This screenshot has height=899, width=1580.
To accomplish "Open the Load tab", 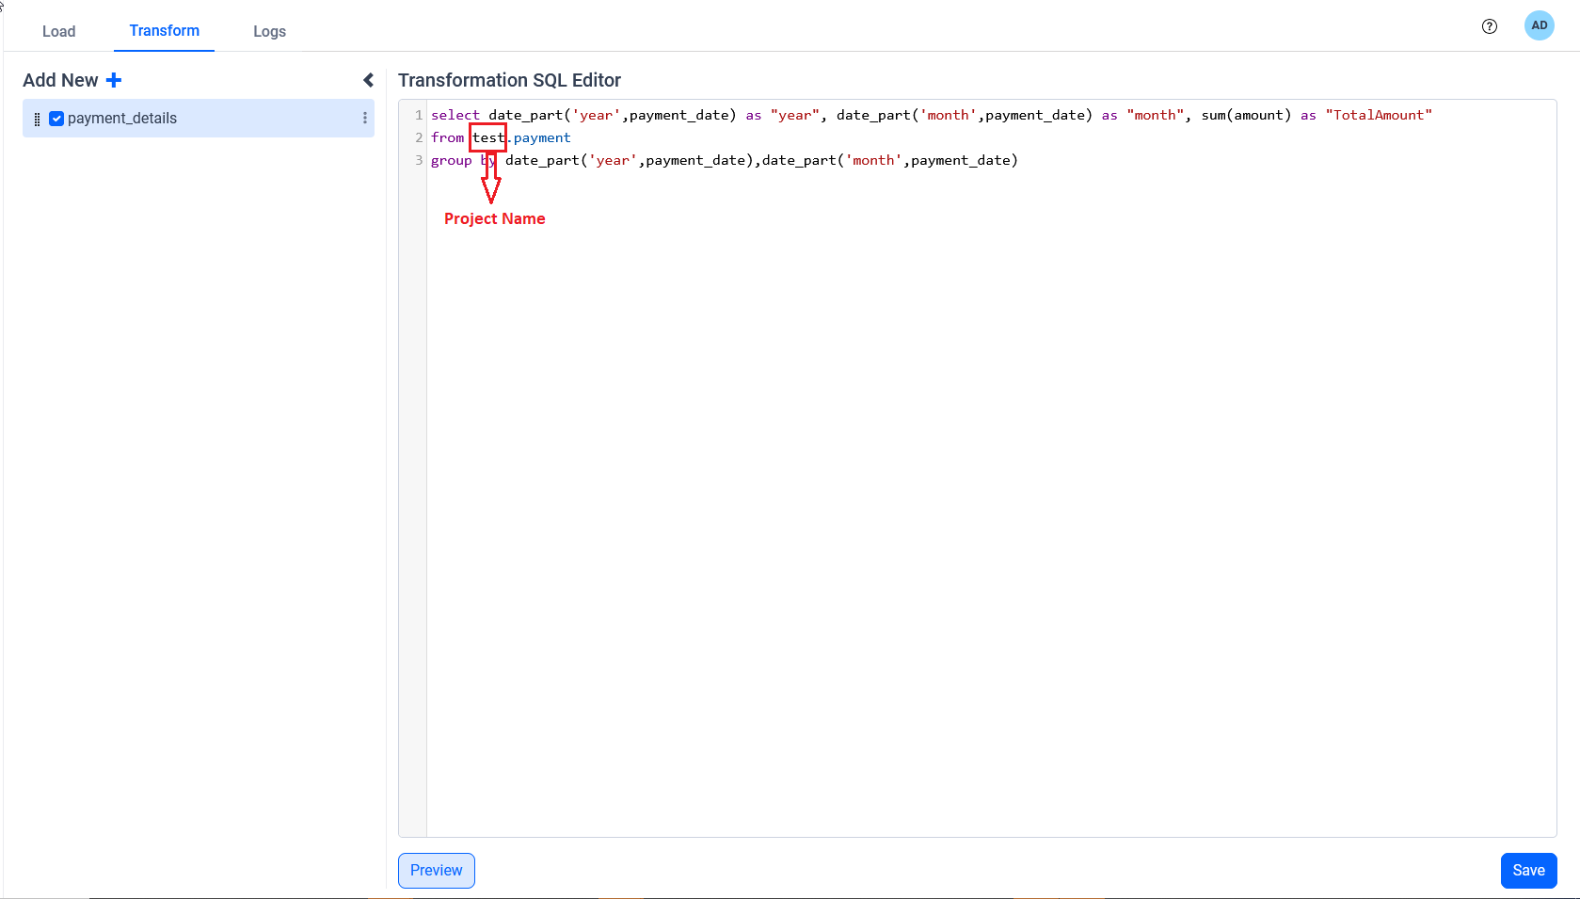I will (x=58, y=31).
